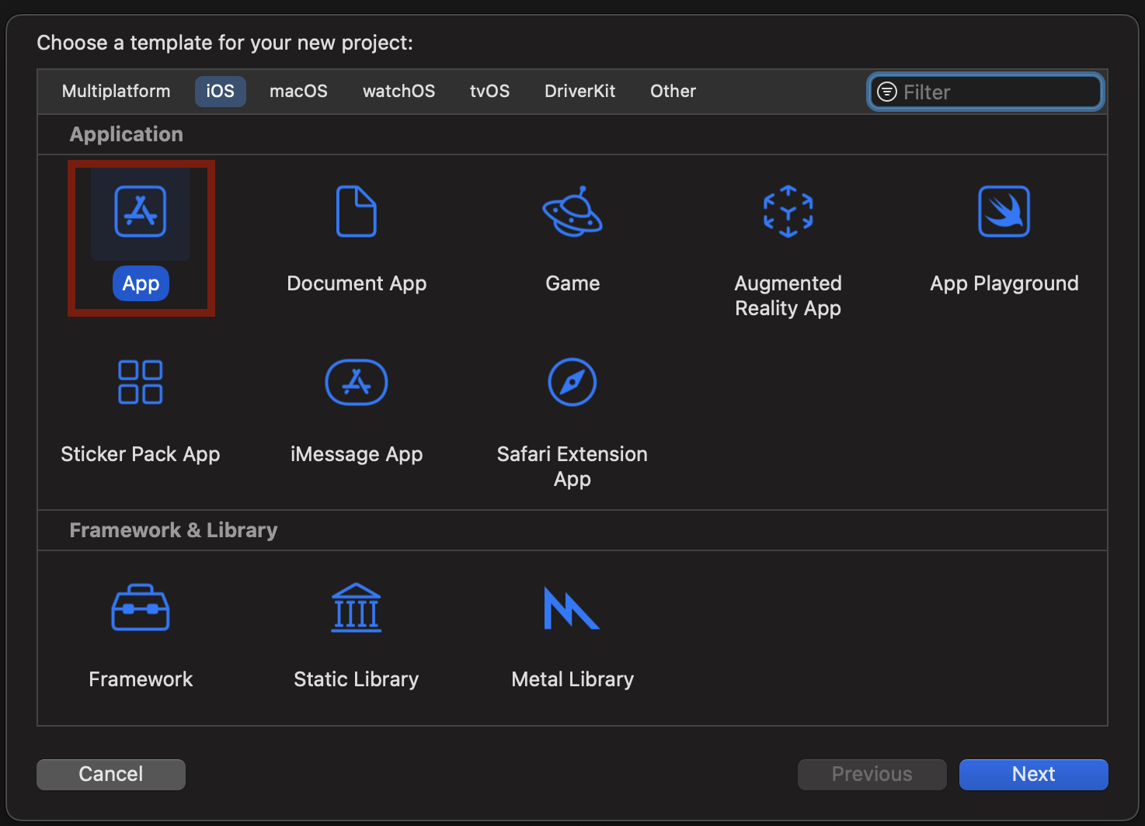Switch to the watchOS tab

click(x=399, y=92)
